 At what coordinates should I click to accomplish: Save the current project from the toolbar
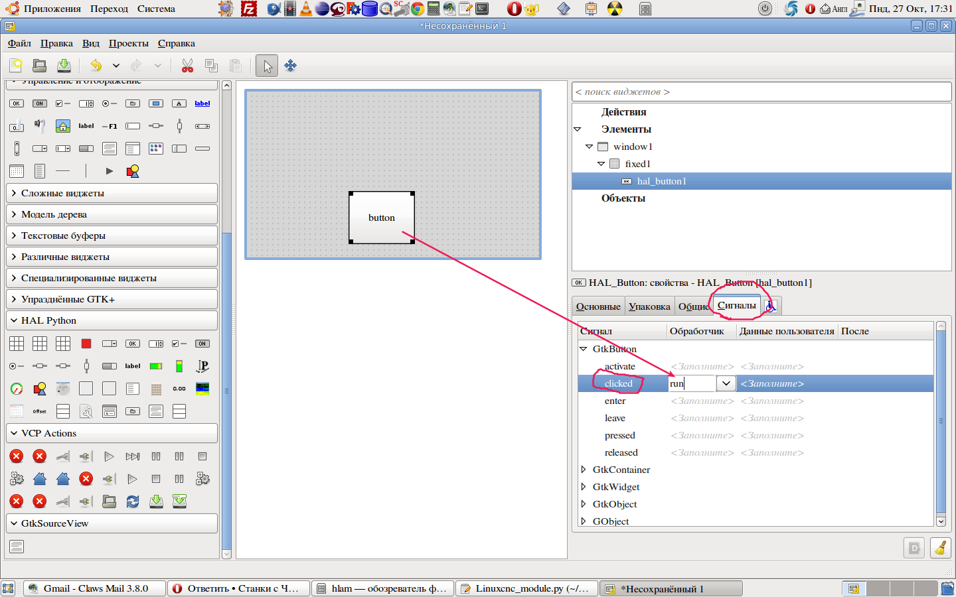coord(64,65)
